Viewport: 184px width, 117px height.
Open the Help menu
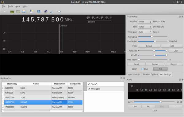pos(25,6)
